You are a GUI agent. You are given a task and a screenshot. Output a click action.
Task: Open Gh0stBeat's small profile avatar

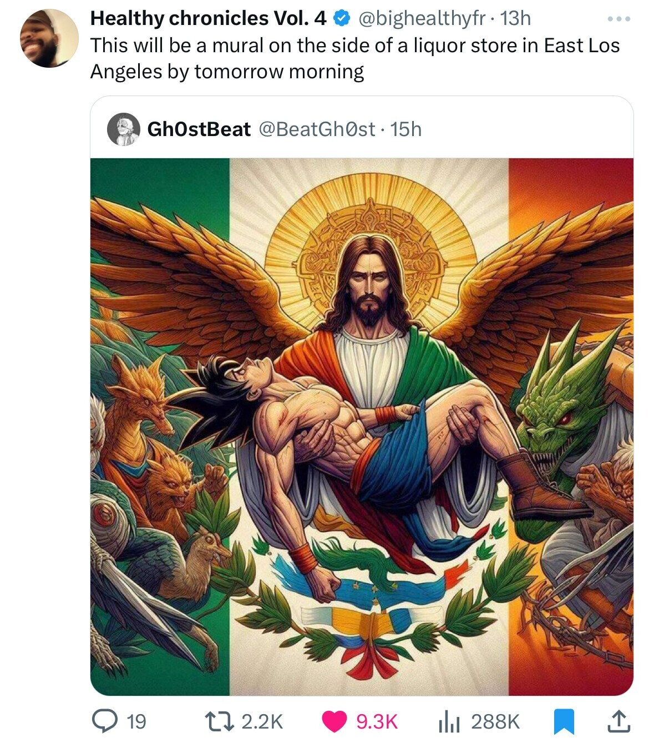point(124,129)
